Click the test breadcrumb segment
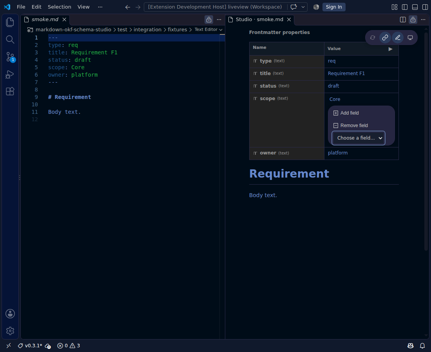The width and height of the screenshot is (431, 352). (x=122, y=29)
